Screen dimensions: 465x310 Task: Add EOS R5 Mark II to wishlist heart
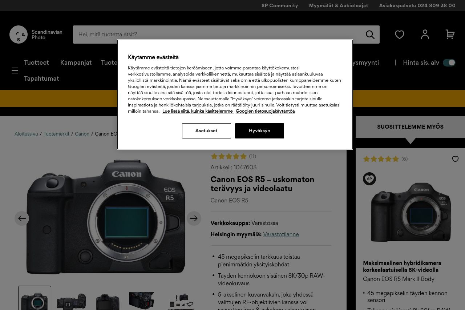coord(455,159)
